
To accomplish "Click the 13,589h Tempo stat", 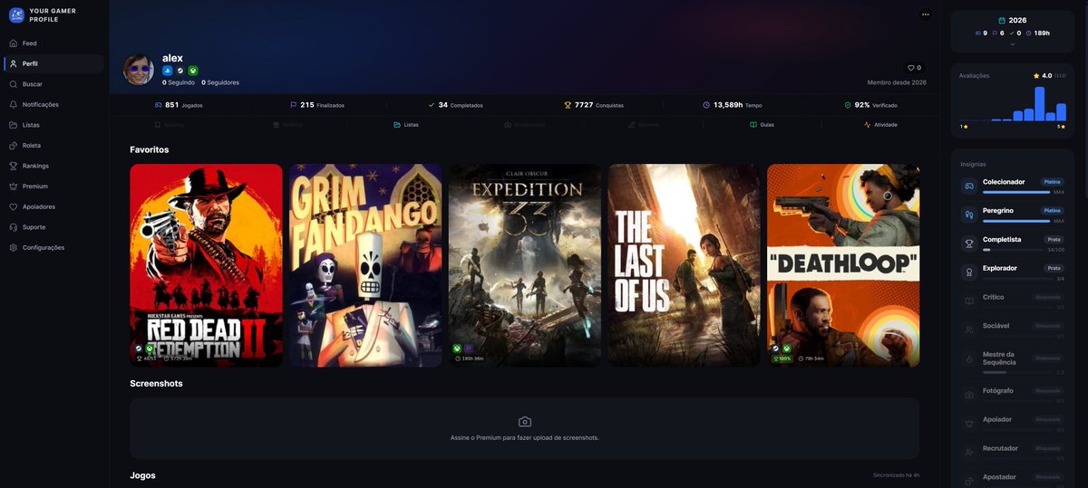I will tap(732, 105).
